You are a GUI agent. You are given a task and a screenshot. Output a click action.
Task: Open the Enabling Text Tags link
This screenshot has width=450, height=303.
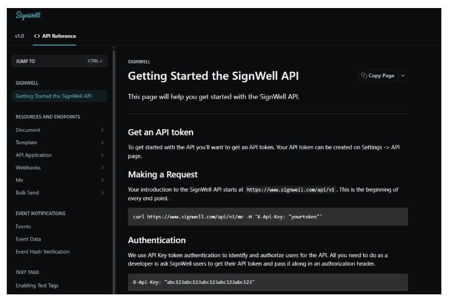coord(37,286)
